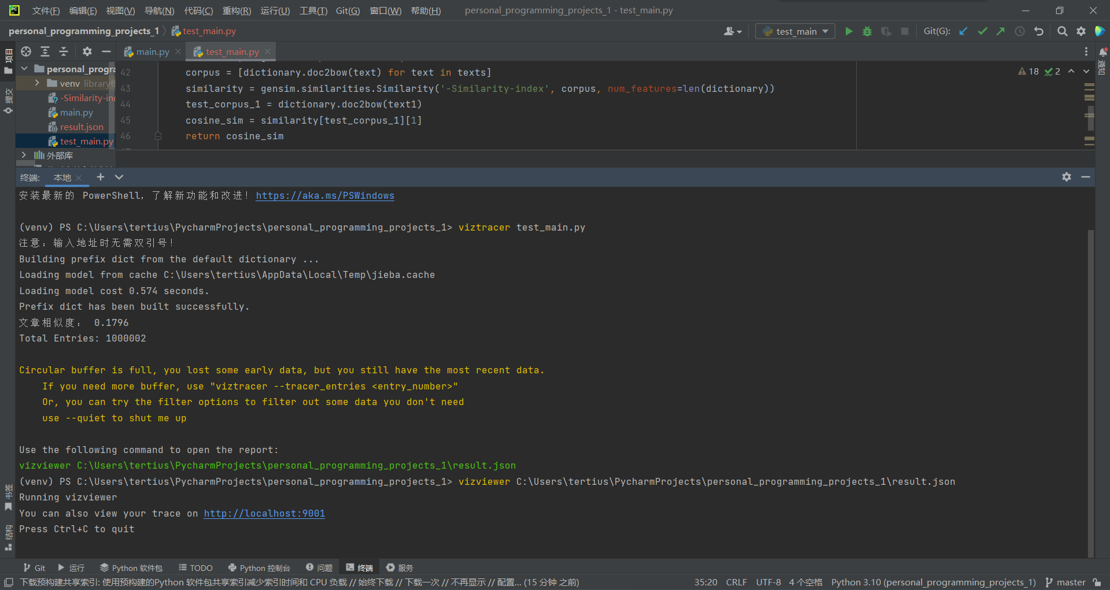Image resolution: width=1110 pixels, height=590 pixels.
Task: Go to line via 35:20 indicator
Action: point(705,582)
